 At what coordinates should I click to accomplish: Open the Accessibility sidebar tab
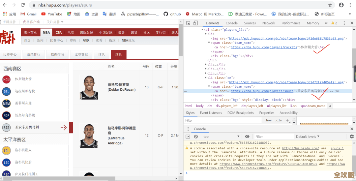click(288, 113)
